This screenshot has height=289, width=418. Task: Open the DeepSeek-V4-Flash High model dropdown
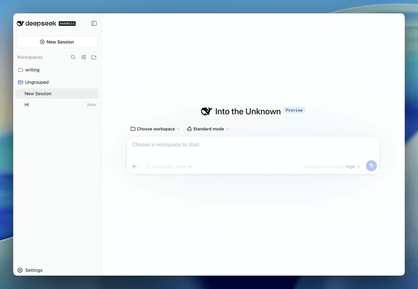(x=332, y=166)
